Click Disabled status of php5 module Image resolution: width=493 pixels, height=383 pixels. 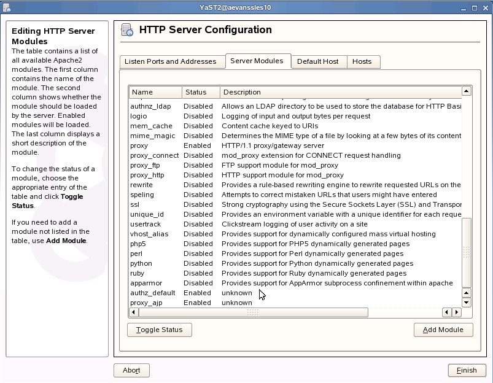198,244
